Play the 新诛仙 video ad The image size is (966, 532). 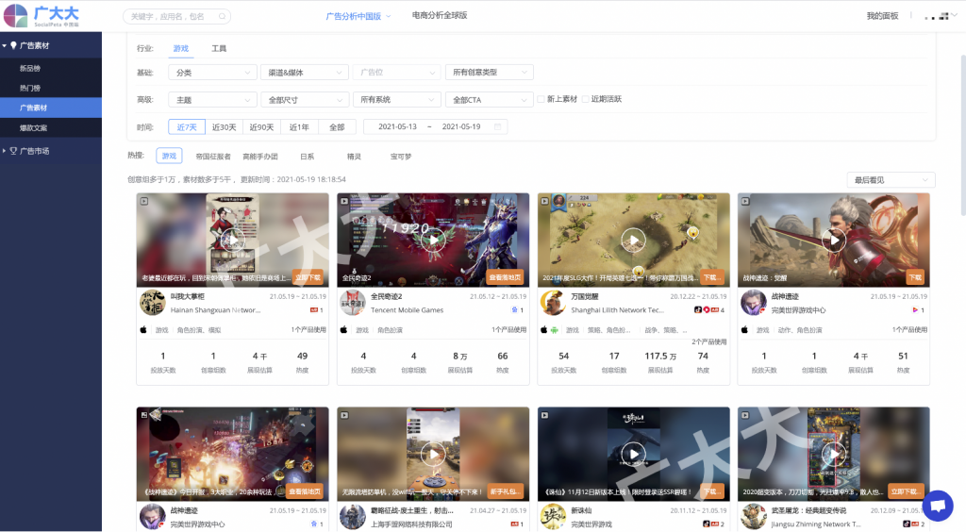[633, 454]
